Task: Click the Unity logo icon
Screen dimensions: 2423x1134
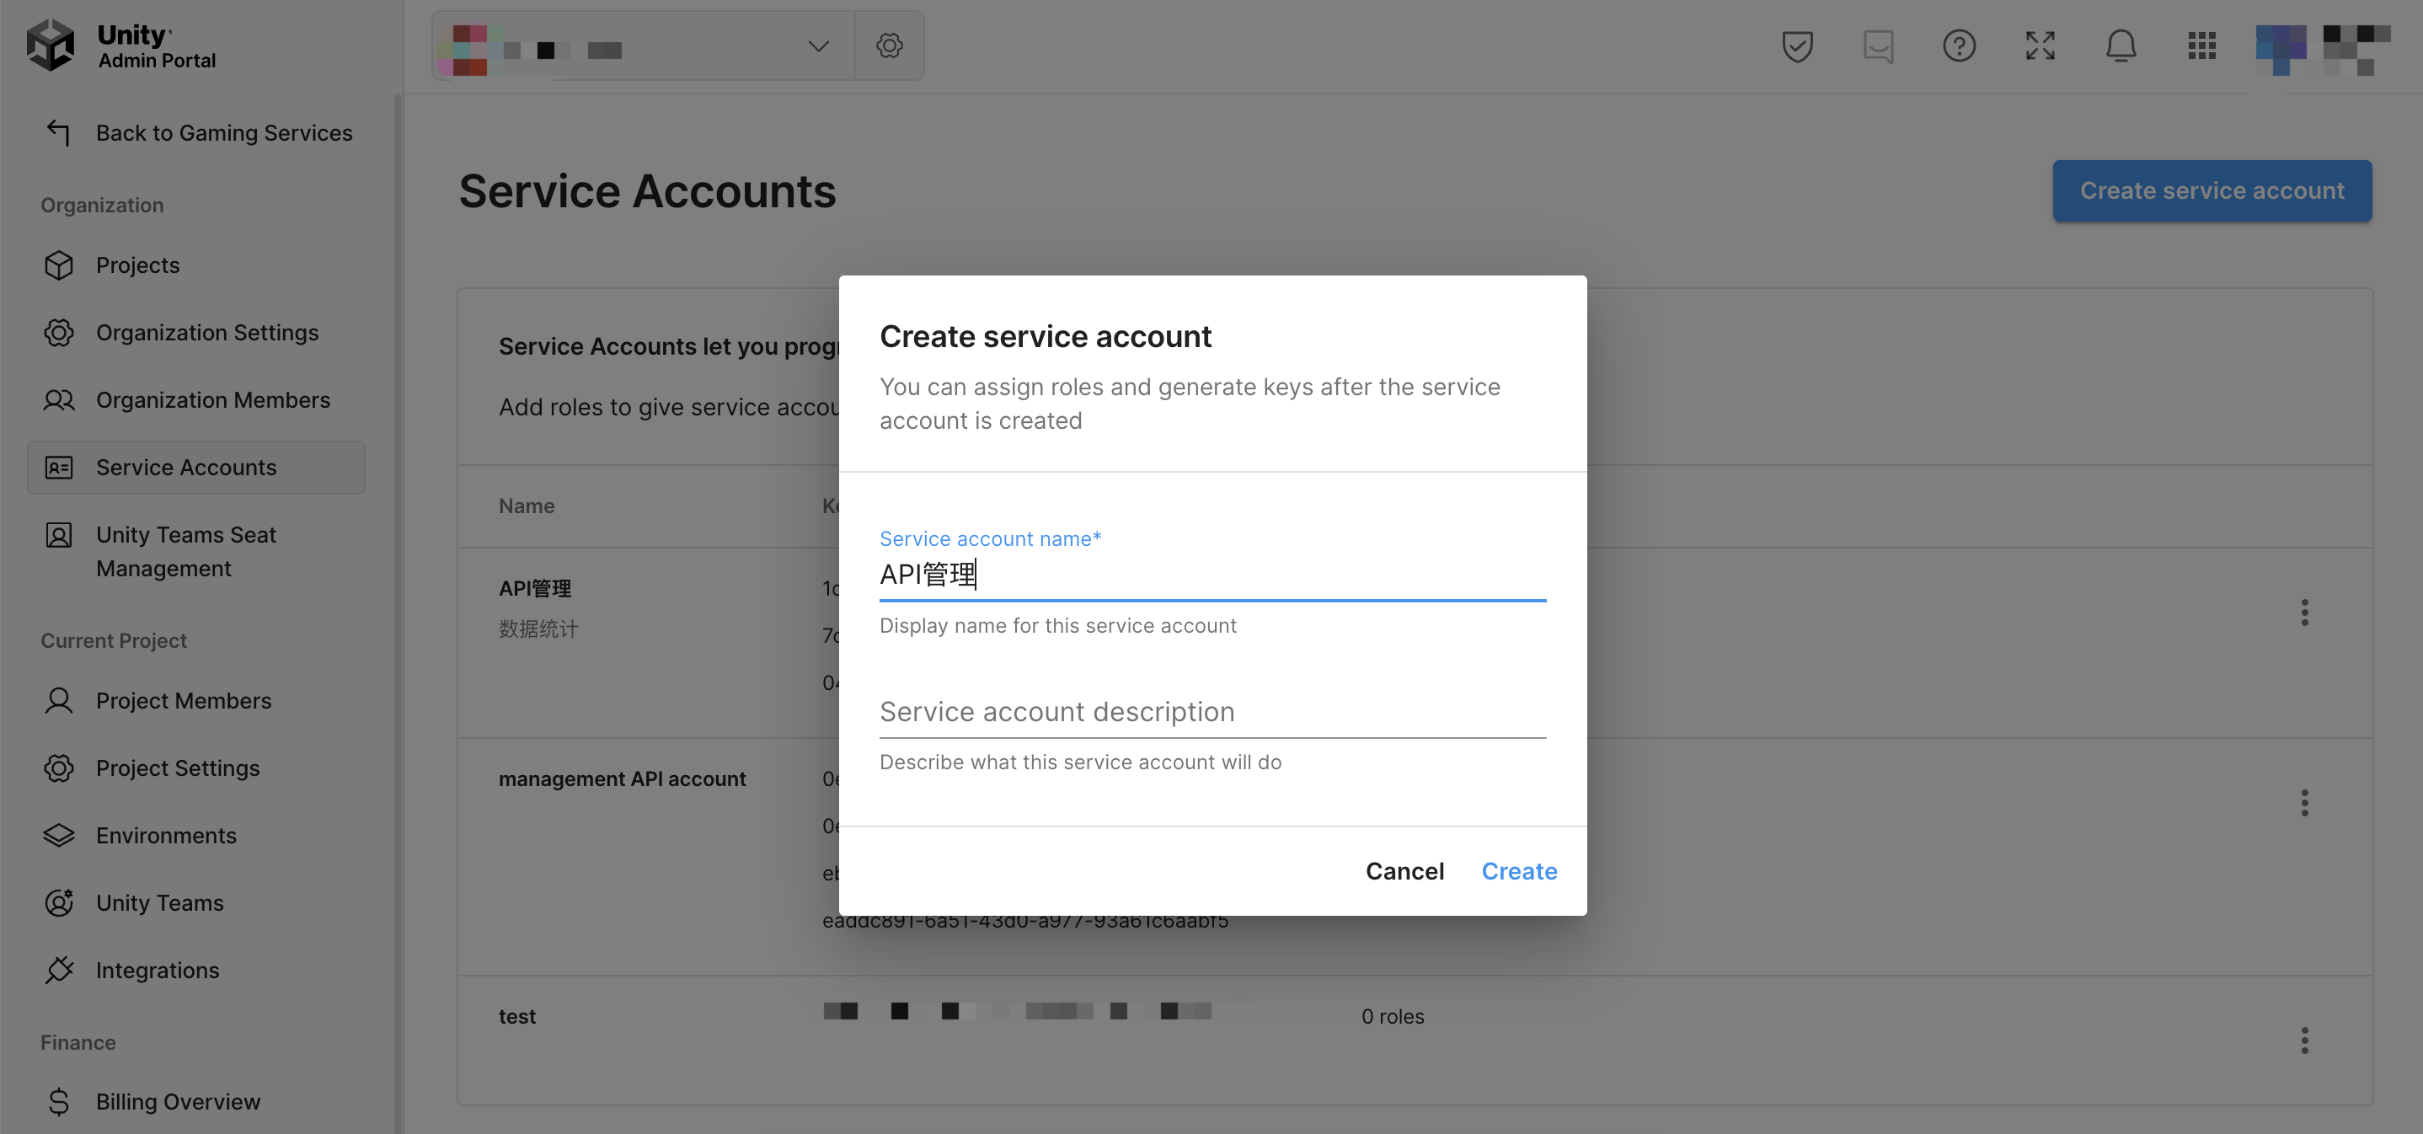Action: pos(50,45)
